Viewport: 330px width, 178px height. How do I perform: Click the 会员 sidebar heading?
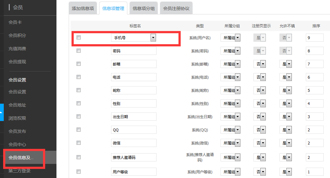coord(18,8)
